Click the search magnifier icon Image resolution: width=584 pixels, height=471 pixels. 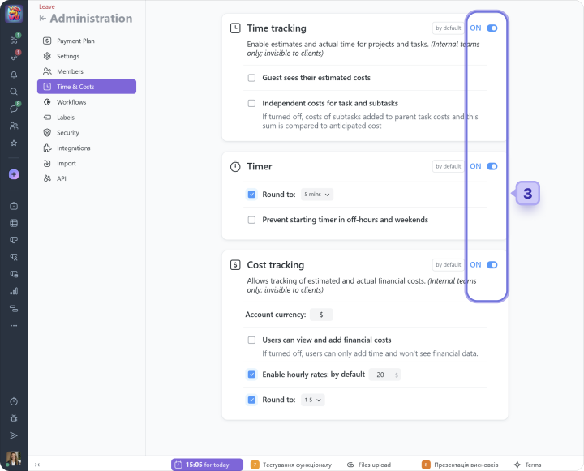coord(14,92)
